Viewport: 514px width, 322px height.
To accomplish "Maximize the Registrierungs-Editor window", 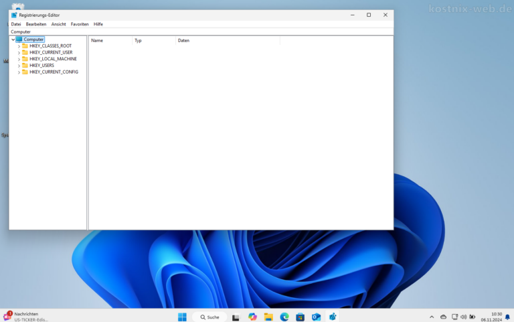I will pos(369,15).
